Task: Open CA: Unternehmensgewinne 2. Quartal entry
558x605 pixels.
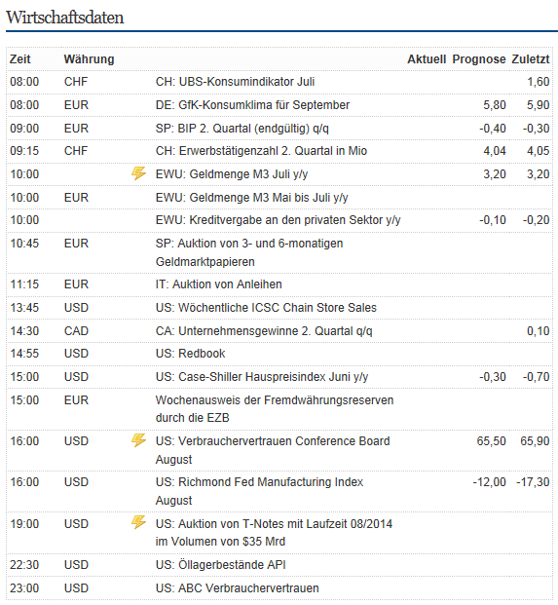Action: 264,331
